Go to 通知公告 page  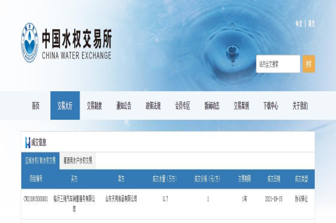[123, 106]
